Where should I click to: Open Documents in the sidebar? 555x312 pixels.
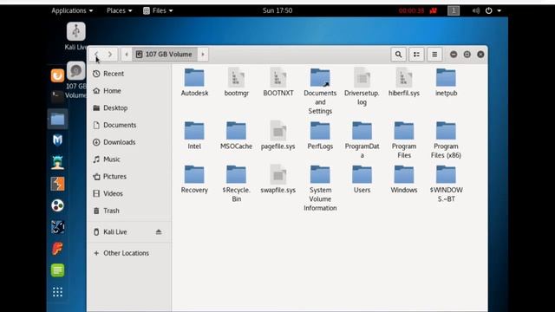[129, 125]
